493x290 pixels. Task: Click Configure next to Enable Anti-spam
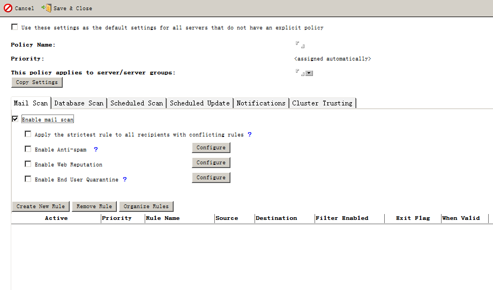[211, 148]
